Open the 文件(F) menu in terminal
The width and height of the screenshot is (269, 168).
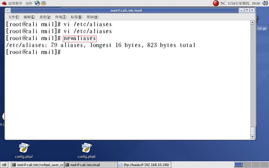[x=14, y=17]
